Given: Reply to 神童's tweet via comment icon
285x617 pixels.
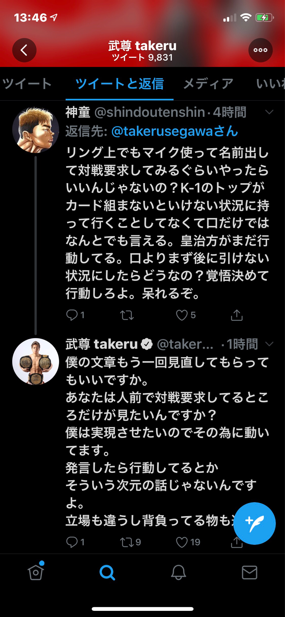Looking at the screenshot, I should point(72,315).
